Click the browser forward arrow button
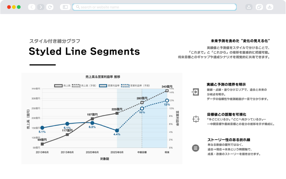This screenshot has width=286, height=179. 41,7
